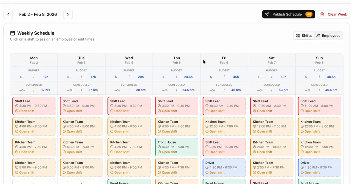Click Monday's budget value 17h
Screen dimensions: 352x184
point(46,77)
